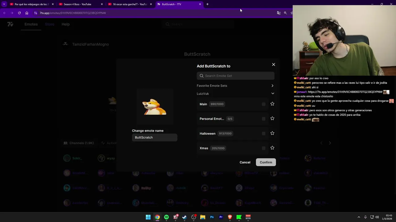396x222 pixels.
Task: Open volume control in system tray
Action: [x=377, y=217]
